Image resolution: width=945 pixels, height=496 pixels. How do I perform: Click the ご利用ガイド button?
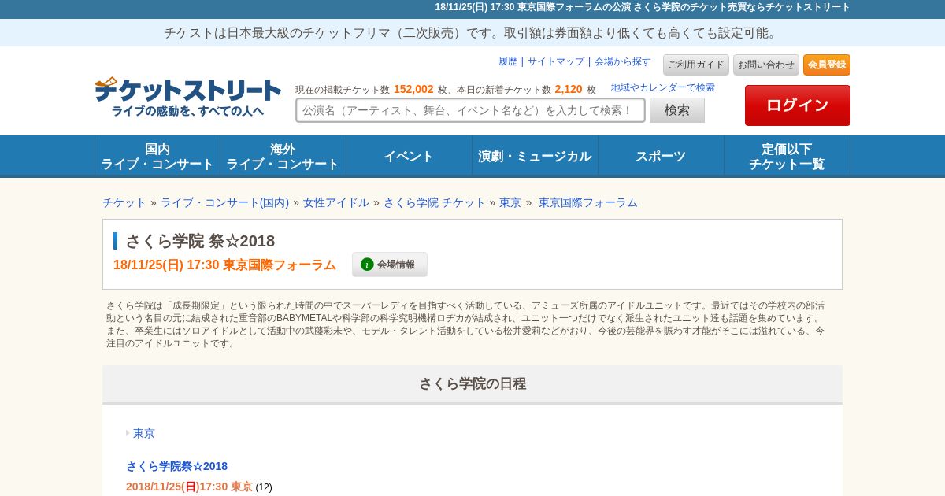pyautogui.click(x=696, y=65)
